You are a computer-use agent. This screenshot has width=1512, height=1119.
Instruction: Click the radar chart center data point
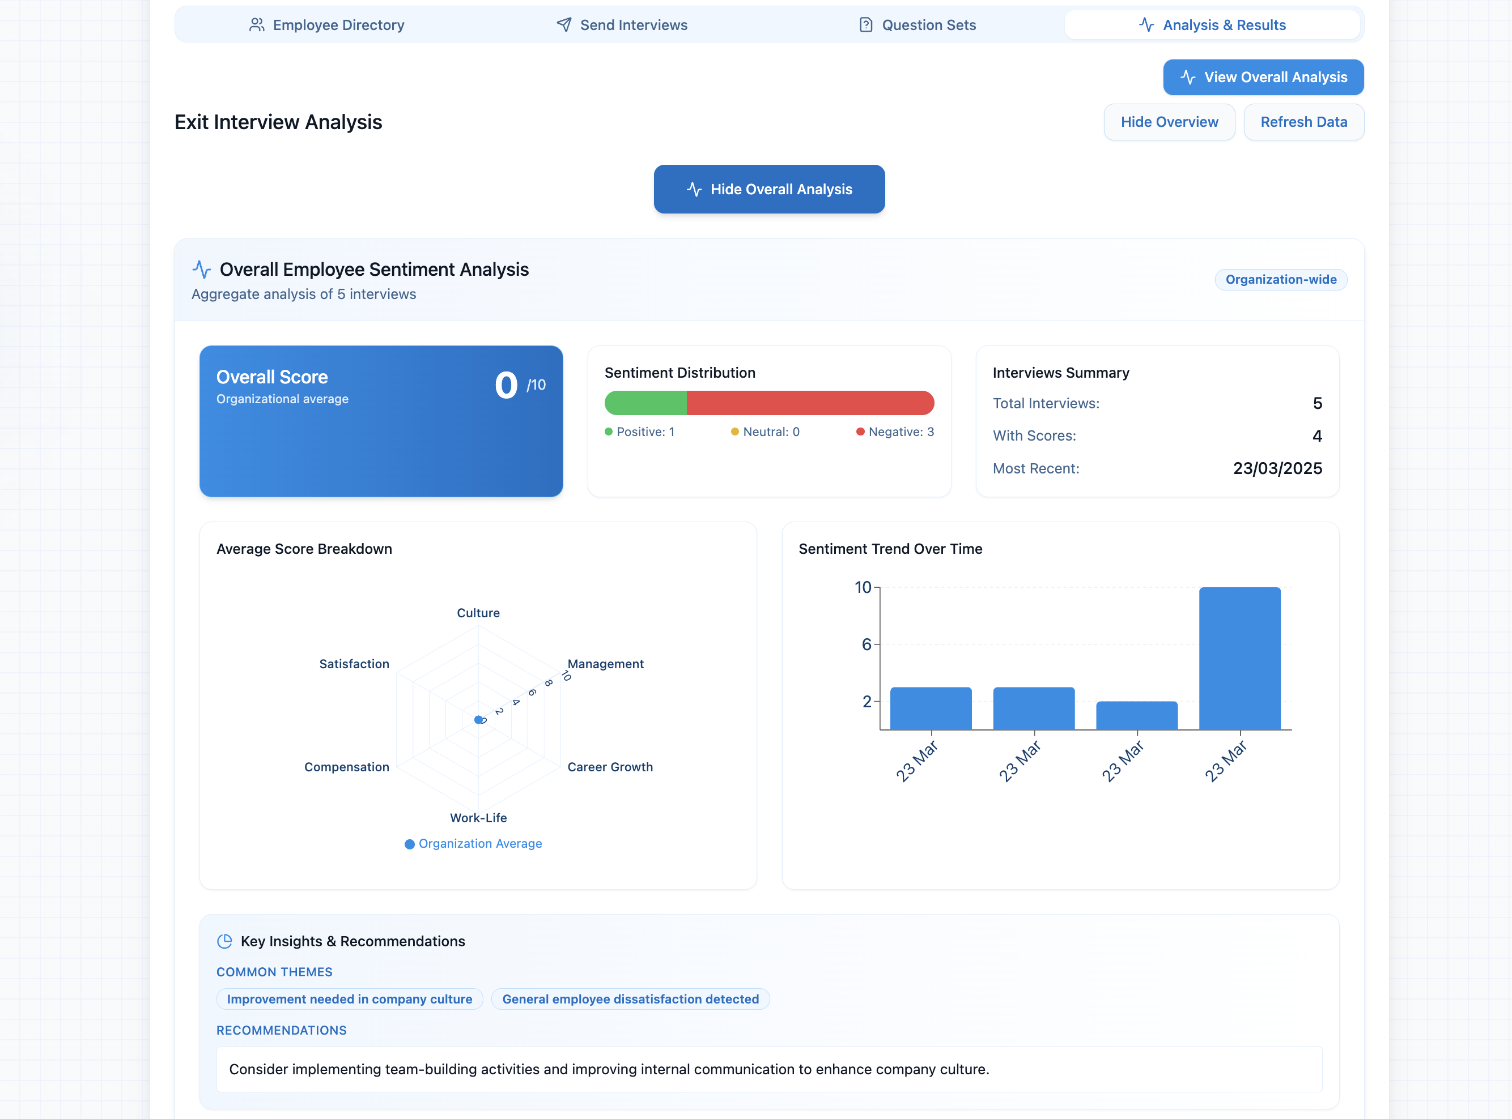[478, 719]
